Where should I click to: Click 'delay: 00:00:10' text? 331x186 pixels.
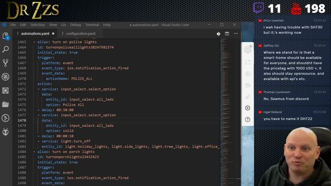[x=57, y=136]
